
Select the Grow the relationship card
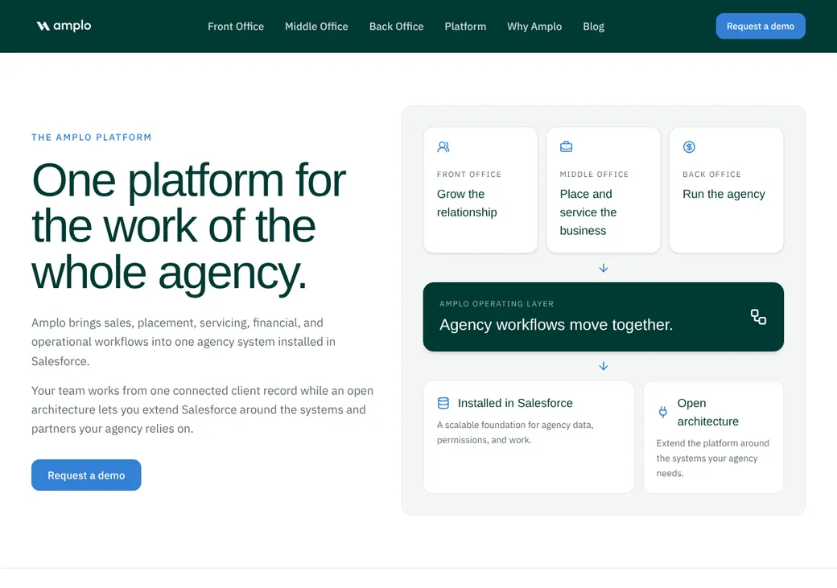click(x=480, y=190)
